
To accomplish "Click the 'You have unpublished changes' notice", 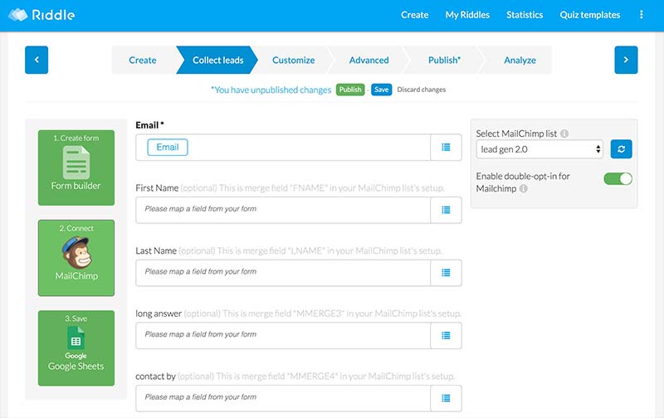I will point(271,90).
